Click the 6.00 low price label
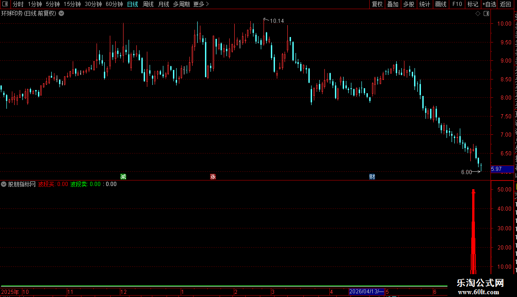The height and width of the screenshot is (297, 517). point(467,172)
